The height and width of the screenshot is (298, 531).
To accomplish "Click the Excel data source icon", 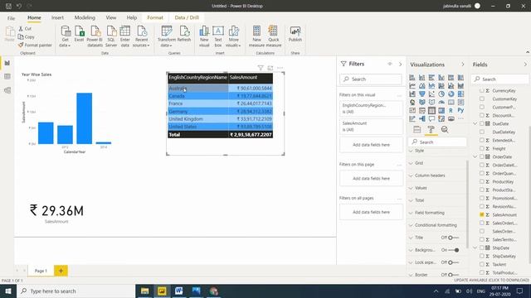I will pos(80,34).
